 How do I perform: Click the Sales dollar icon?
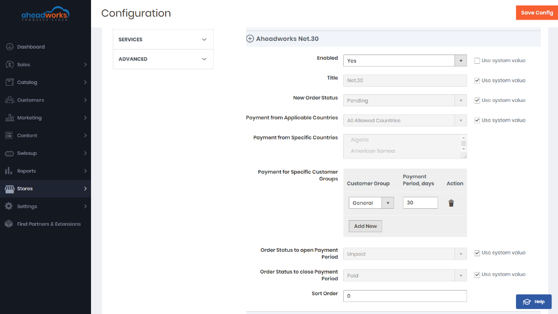(x=10, y=64)
